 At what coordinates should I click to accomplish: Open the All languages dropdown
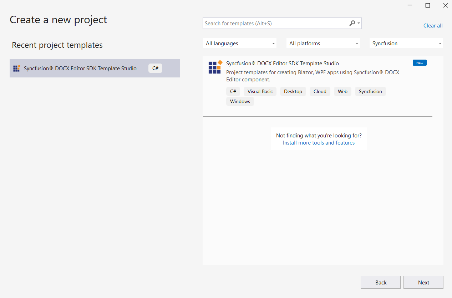coord(240,44)
